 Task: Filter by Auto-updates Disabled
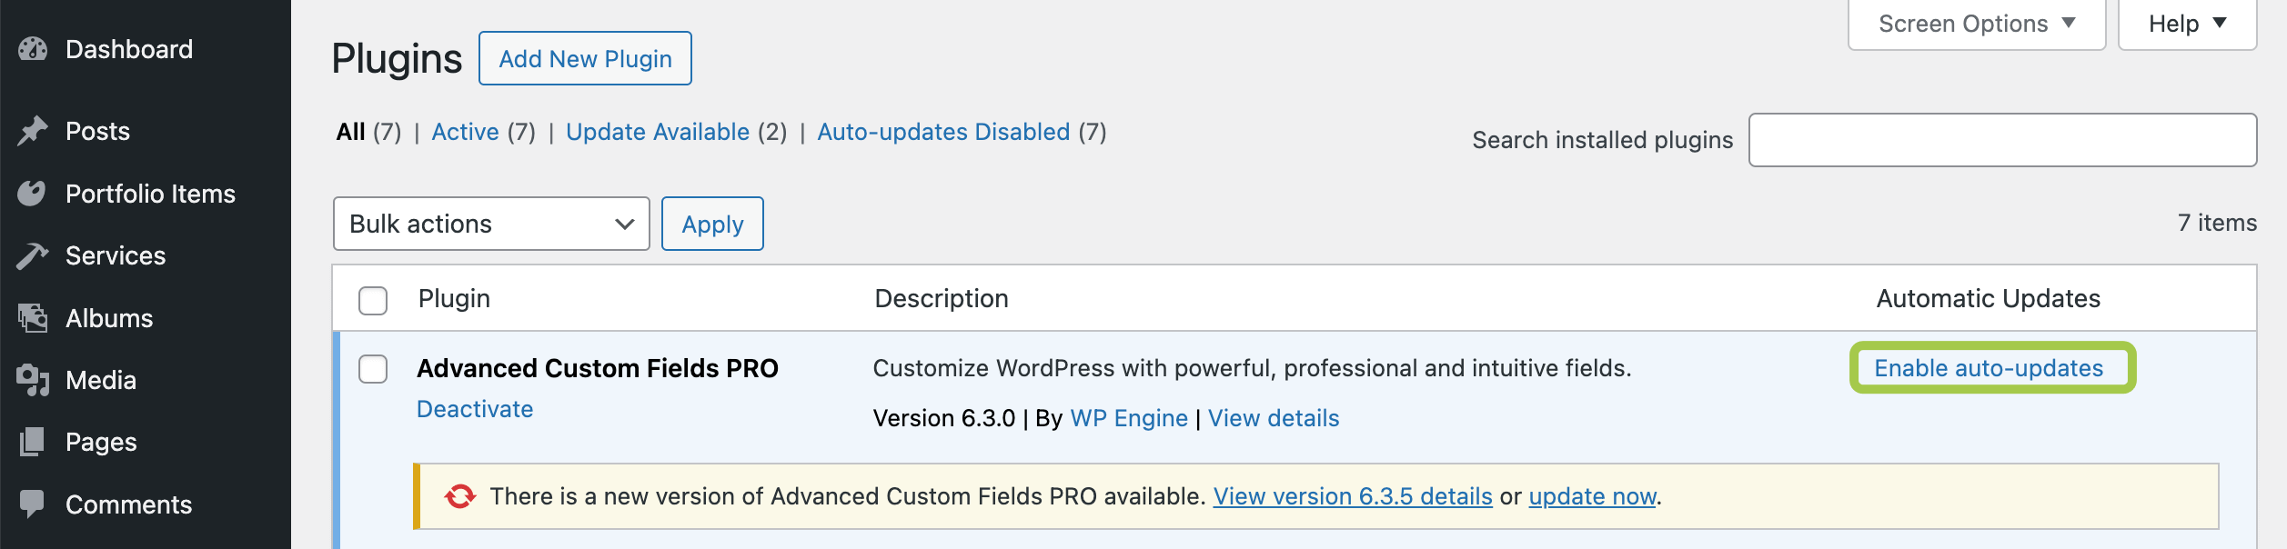pyautogui.click(x=942, y=132)
